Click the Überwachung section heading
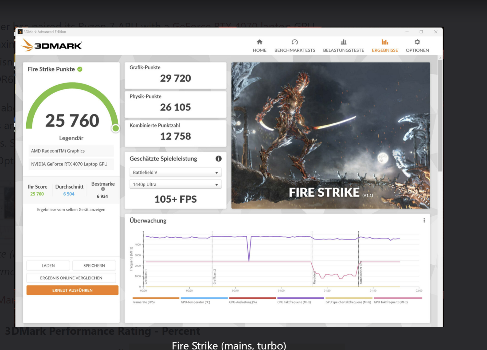Viewport: 487px width, 350px height. coord(148,220)
